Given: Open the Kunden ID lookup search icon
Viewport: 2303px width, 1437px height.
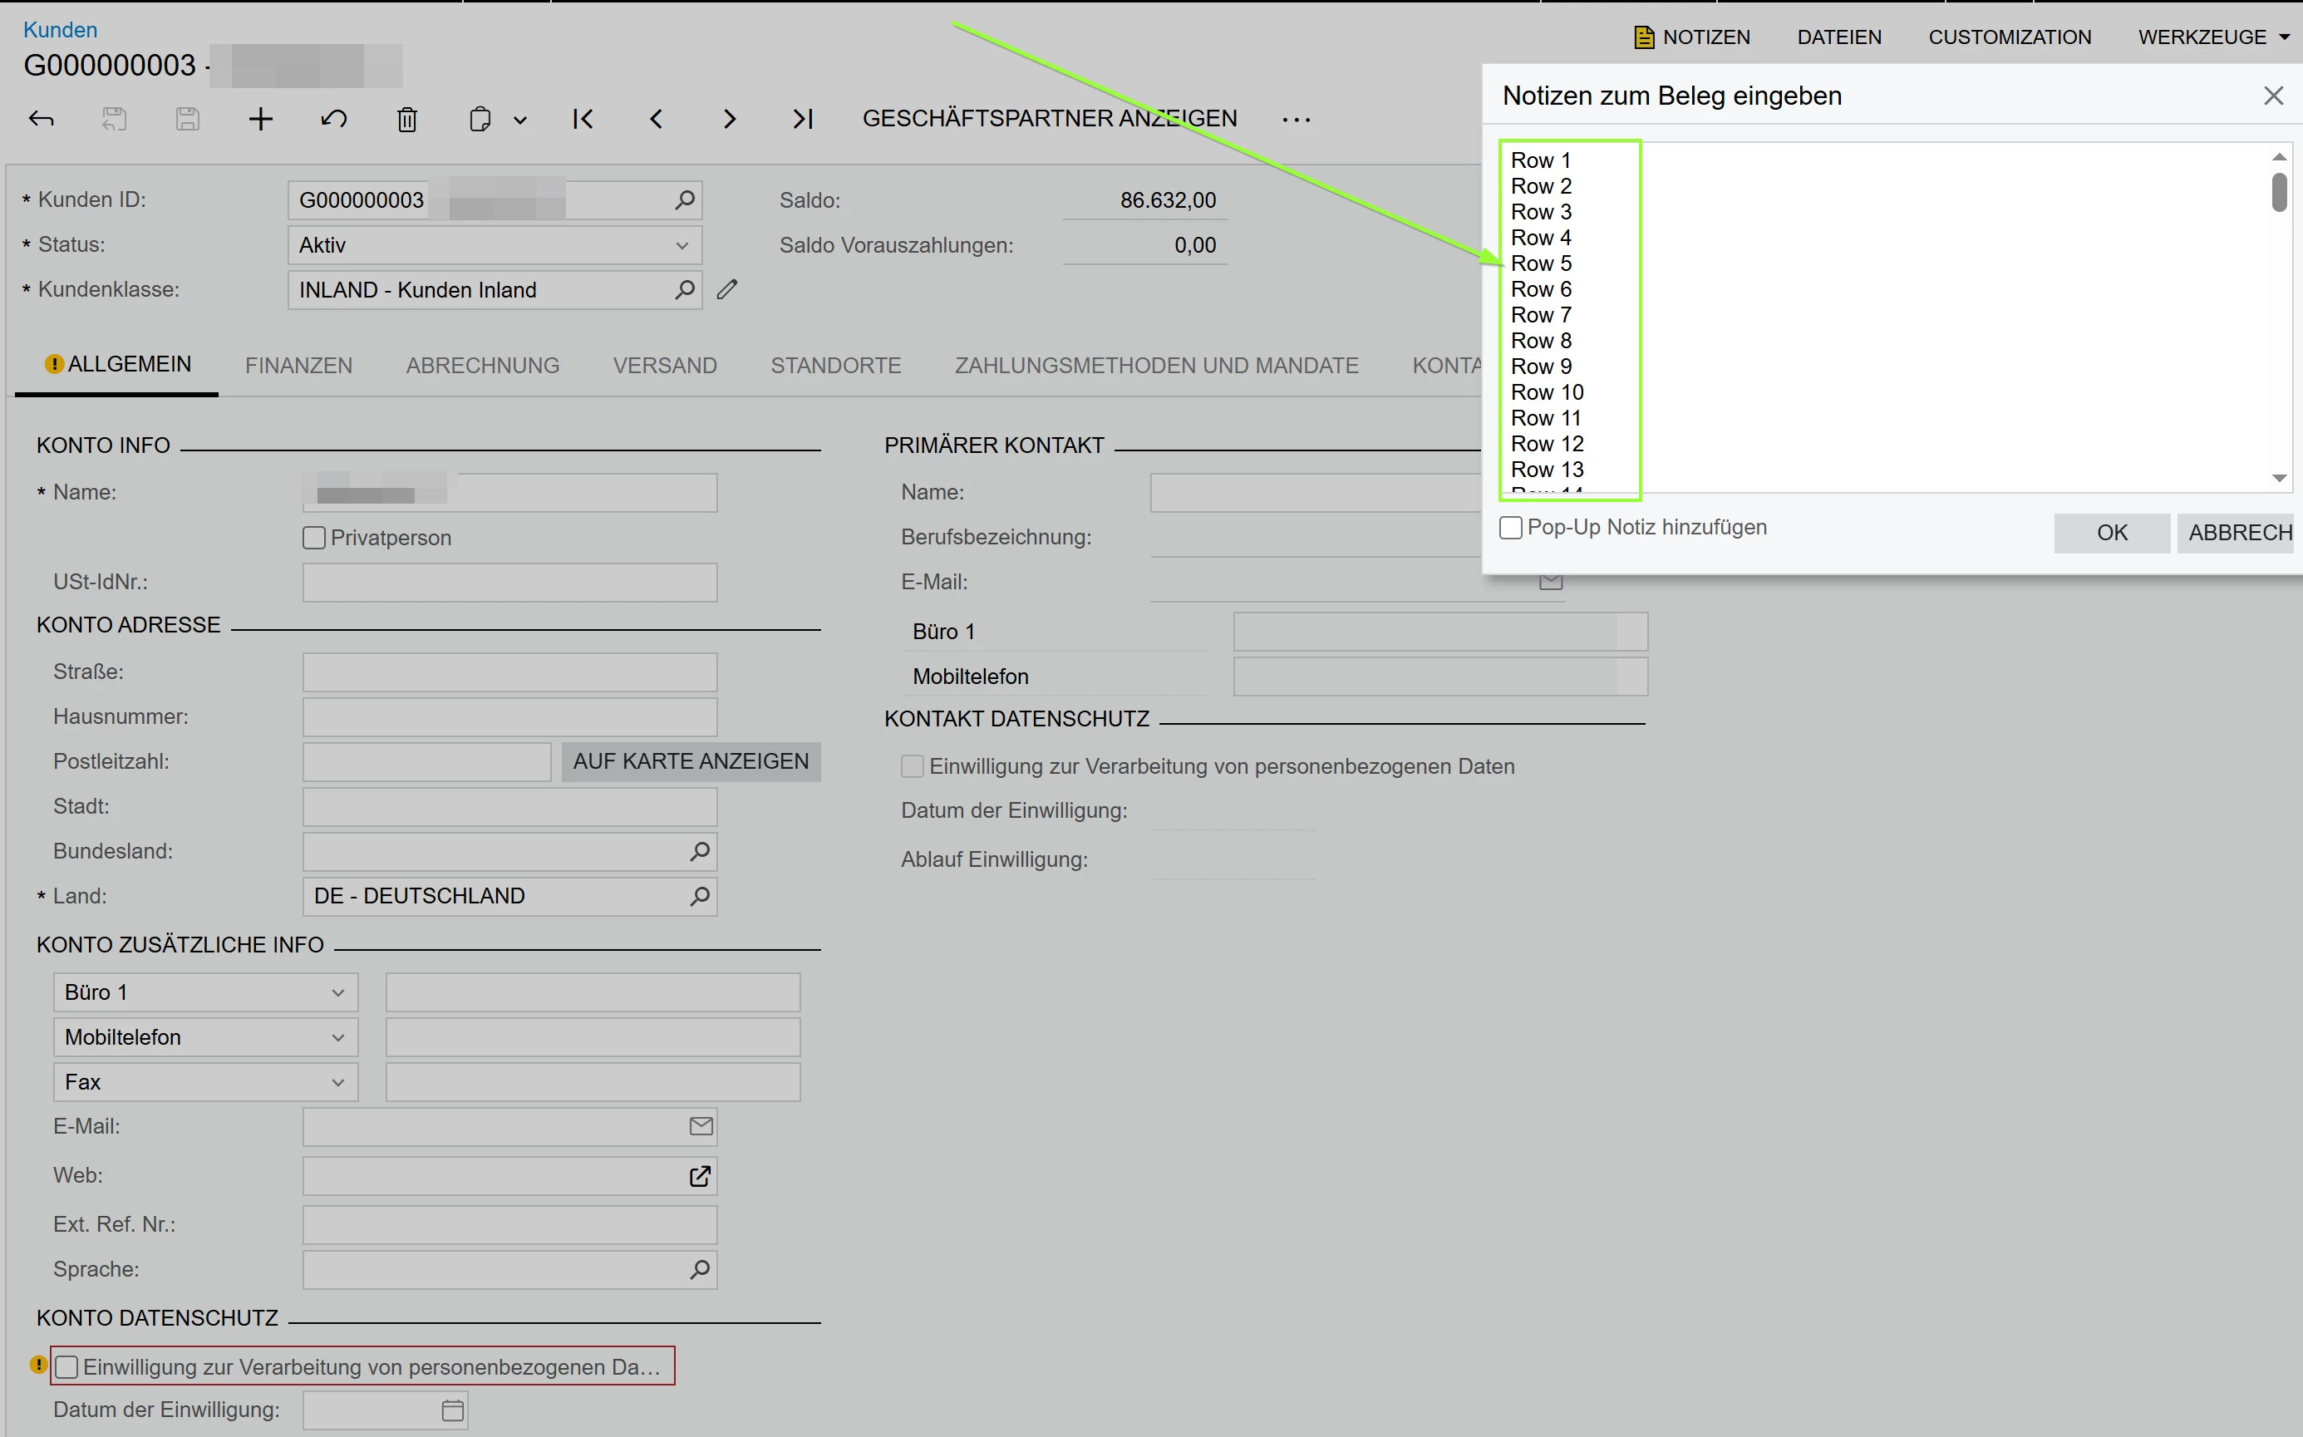Looking at the screenshot, I should point(684,199).
